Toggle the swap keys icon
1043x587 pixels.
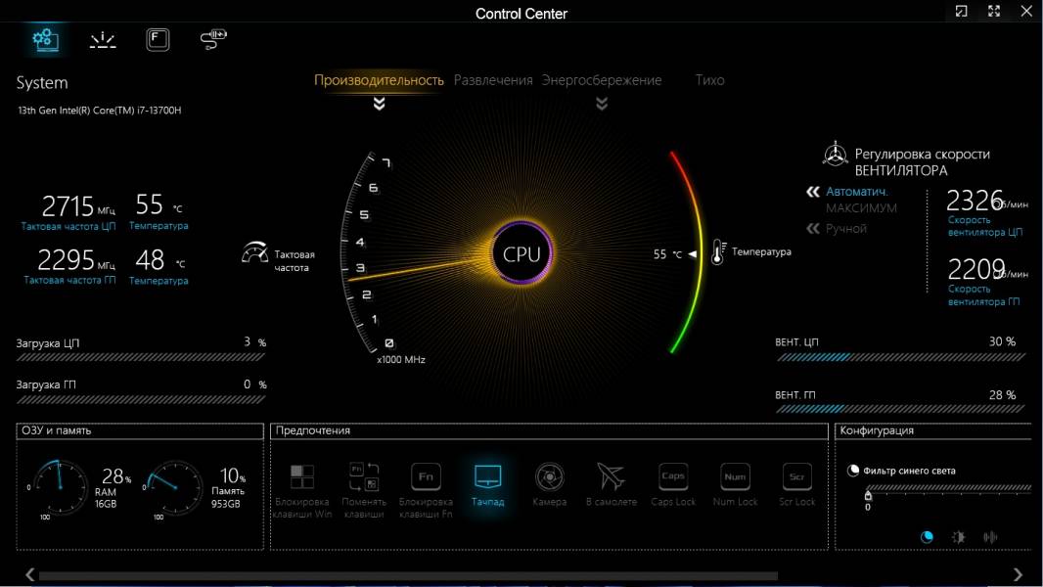tap(364, 476)
